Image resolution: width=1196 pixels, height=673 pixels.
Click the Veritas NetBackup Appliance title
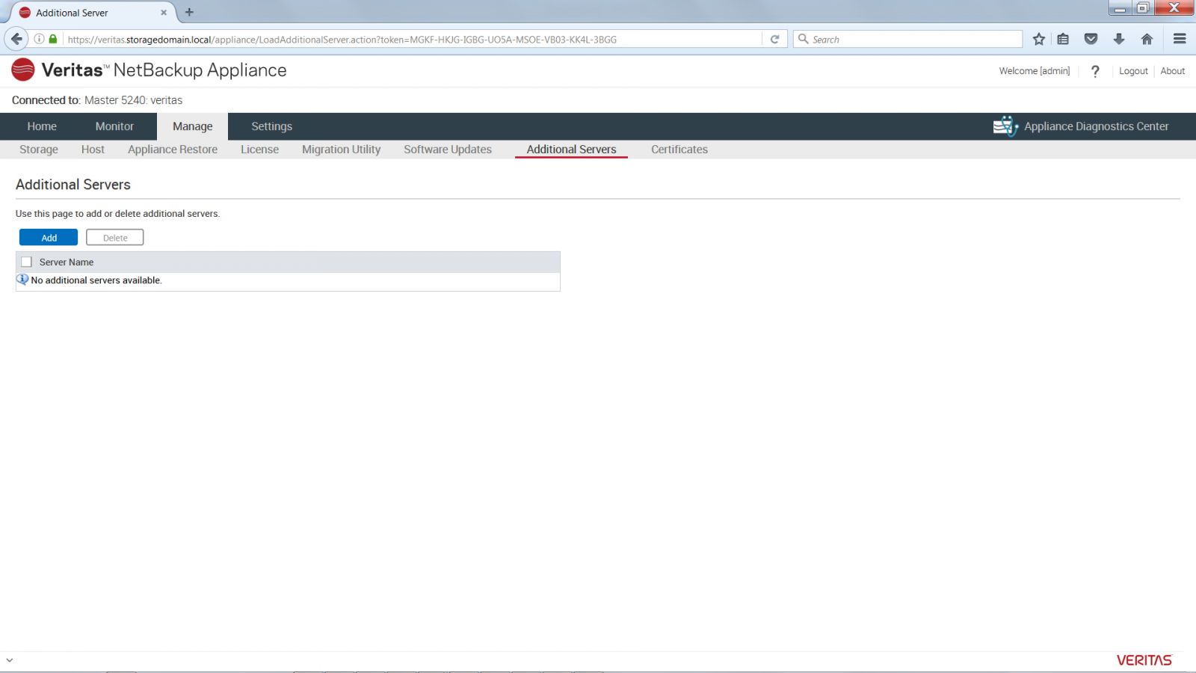[x=164, y=70]
